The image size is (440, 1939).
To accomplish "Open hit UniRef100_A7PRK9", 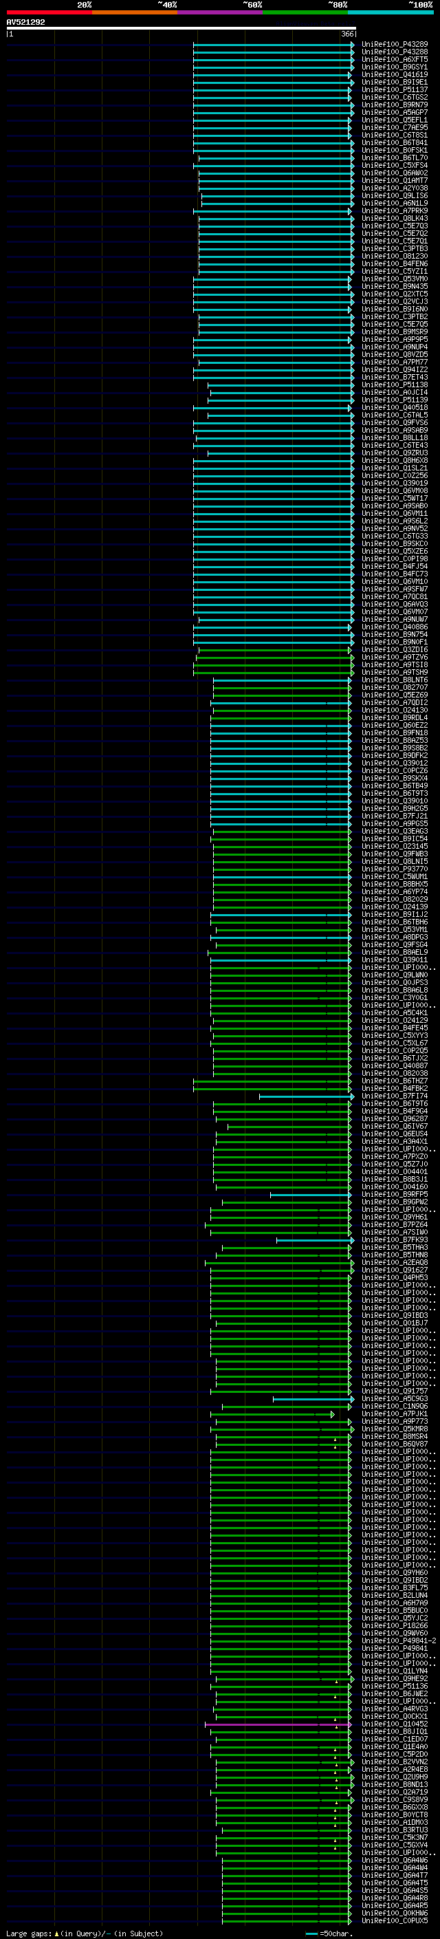I will (394, 210).
